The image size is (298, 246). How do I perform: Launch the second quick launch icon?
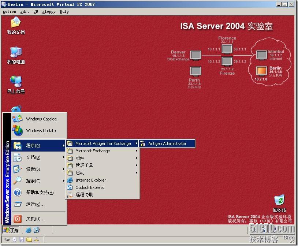click(37, 230)
